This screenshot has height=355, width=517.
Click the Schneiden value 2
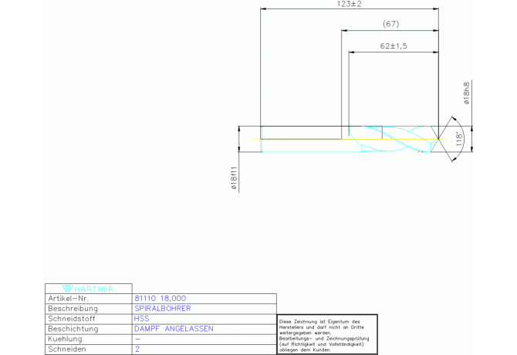137,349
